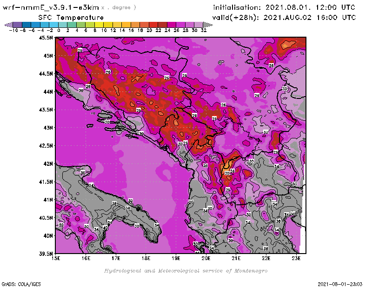Click the 'valid(+28h): 2021.AUG.02 16:00 UTC' line
This screenshot has height=287, width=372.
284,17
